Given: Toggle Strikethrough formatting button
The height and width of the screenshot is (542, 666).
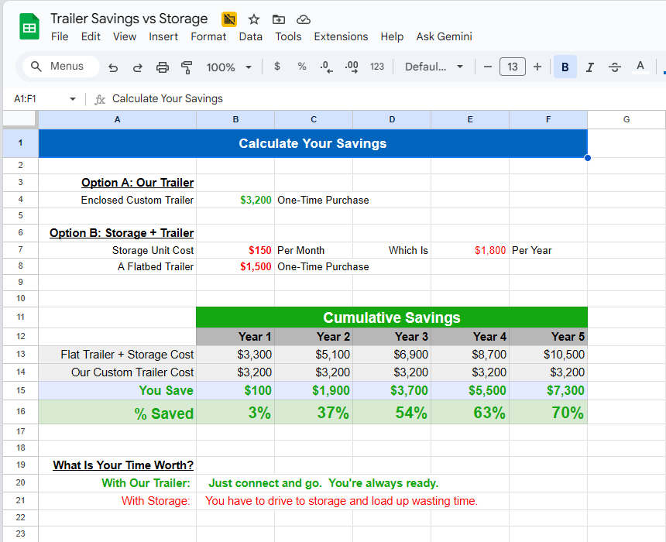Looking at the screenshot, I should tap(615, 67).
